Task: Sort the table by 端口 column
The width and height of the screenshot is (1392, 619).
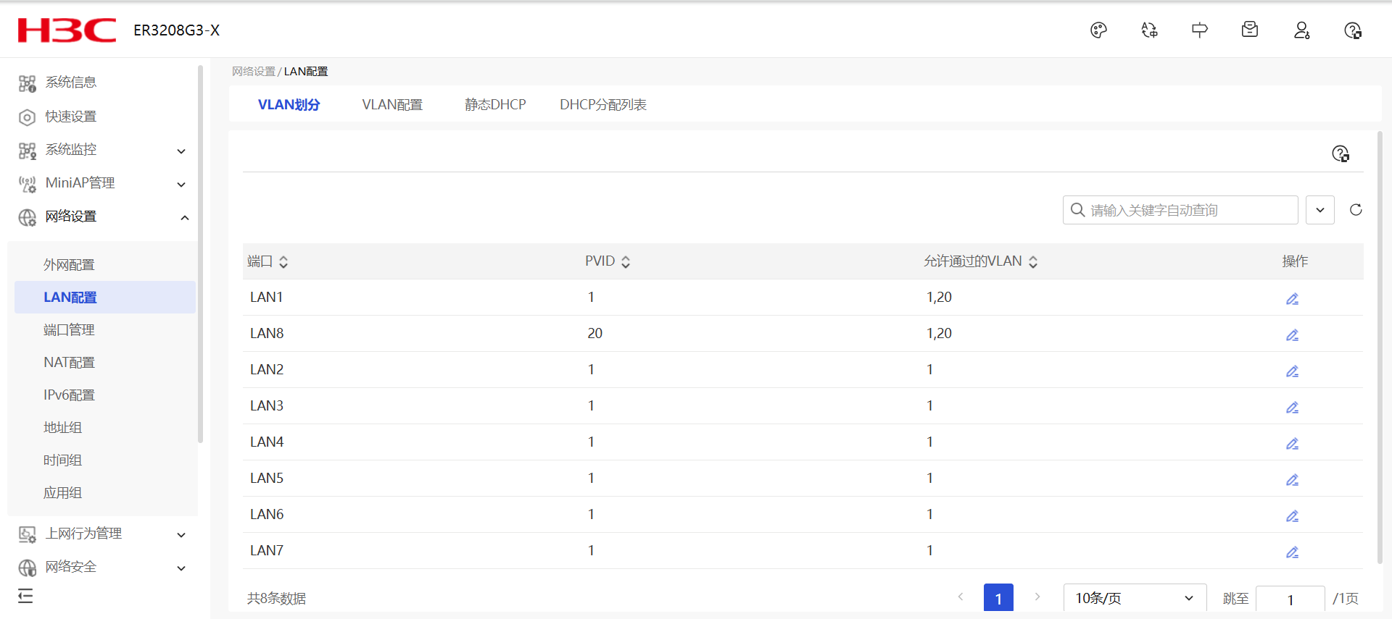Action: (x=283, y=262)
